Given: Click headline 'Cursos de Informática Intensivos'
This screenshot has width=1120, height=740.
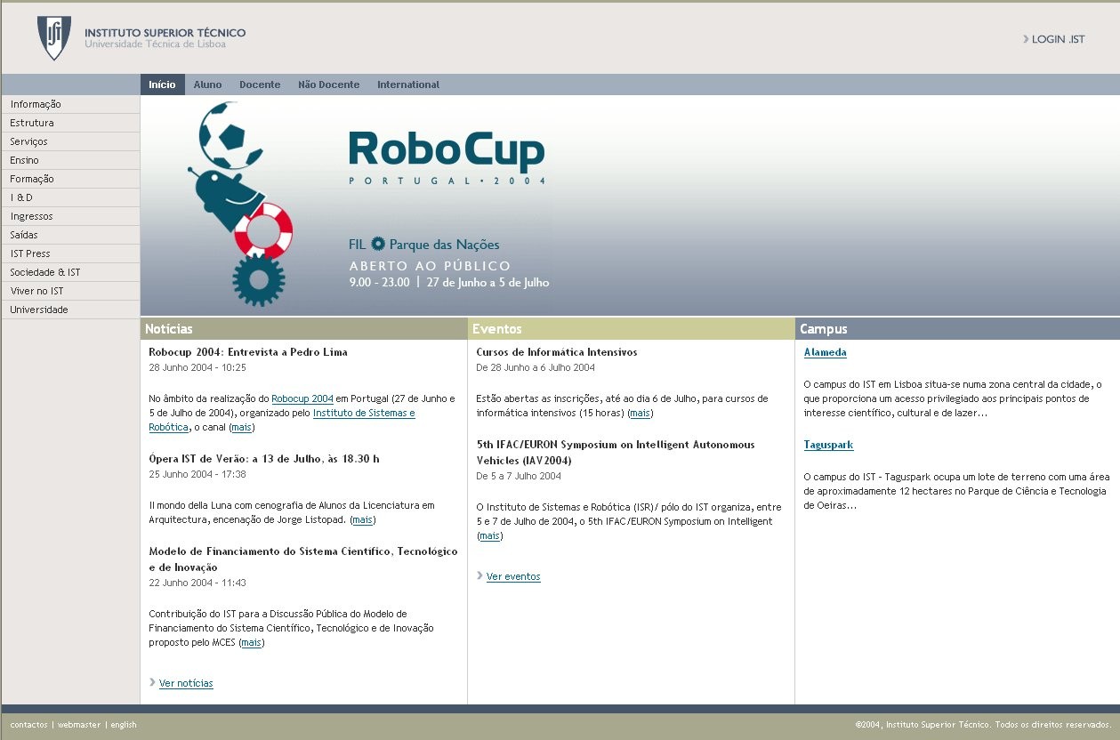Looking at the screenshot, I should [x=557, y=352].
